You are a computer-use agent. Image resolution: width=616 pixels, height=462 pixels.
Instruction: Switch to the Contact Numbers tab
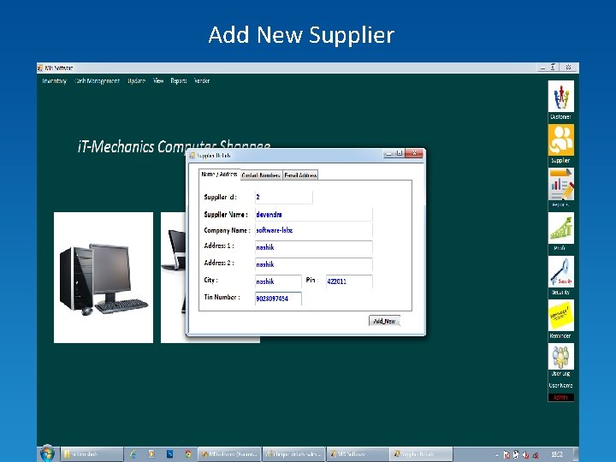tap(261, 175)
